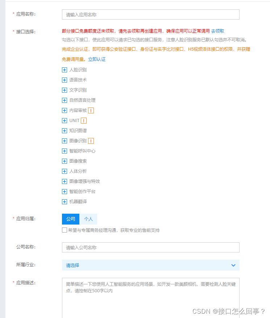Expand the 机器翻译 plus box

(x=65, y=202)
